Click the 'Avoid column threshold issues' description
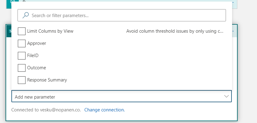Viewport: 257px width, 123px height. pos(175,31)
